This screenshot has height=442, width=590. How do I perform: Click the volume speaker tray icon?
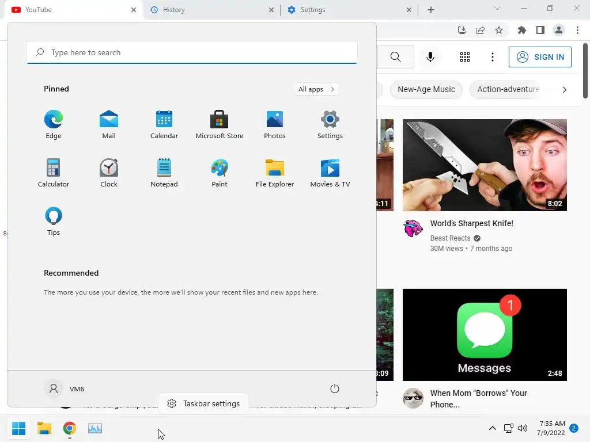(522, 428)
